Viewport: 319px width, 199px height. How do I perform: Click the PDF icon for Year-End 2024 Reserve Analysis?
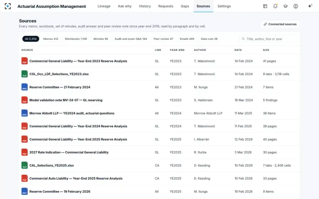click(x=24, y=126)
